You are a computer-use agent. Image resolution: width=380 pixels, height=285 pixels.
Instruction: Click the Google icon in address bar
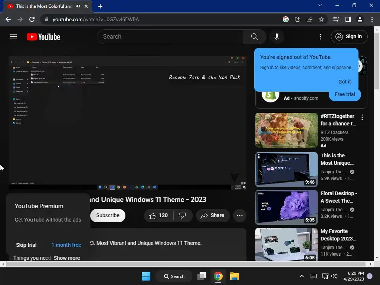coord(286,19)
